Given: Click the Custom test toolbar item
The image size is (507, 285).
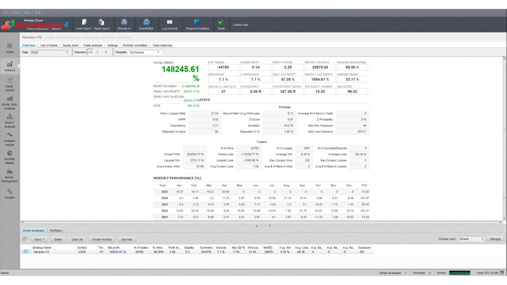Looking at the screenshot, I should (x=241, y=25).
